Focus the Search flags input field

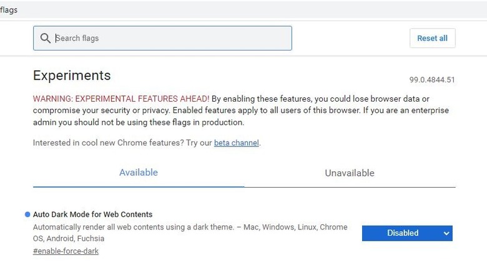169,38
